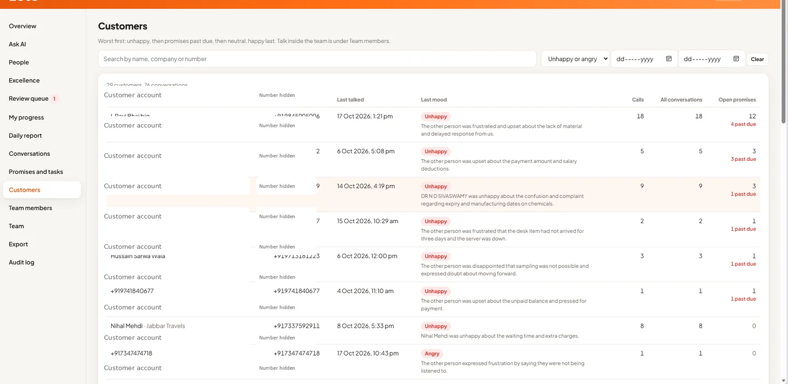Click the DR N D SIVASWAMY mood description
The height and width of the screenshot is (384, 788).
tap(502, 200)
